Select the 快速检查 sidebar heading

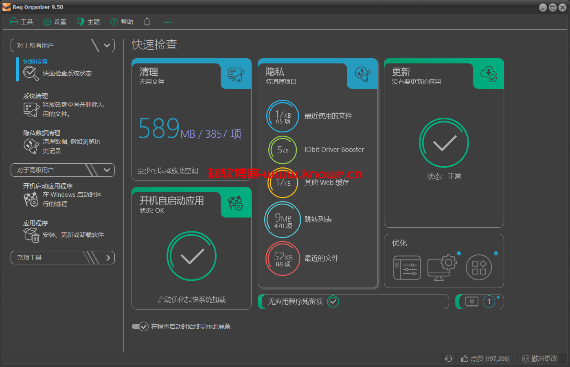point(35,61)
